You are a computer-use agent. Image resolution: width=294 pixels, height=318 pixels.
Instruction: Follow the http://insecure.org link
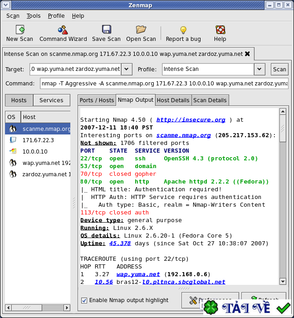coord(191,120)
